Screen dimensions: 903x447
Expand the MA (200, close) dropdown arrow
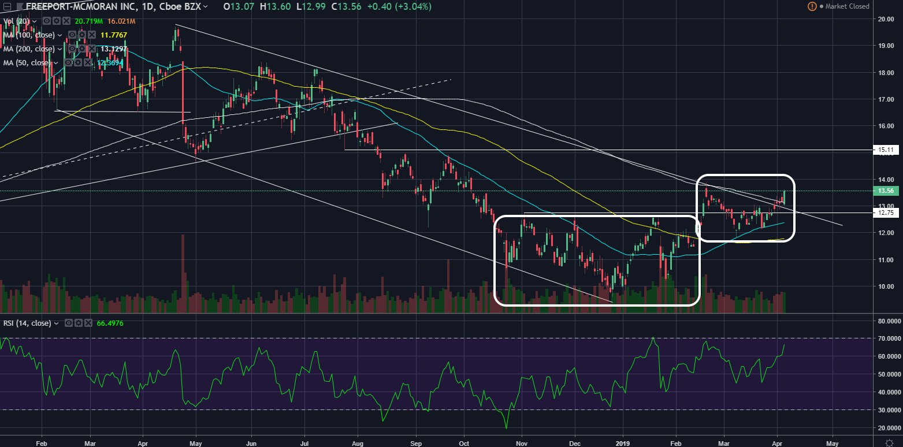coord(60,49)
